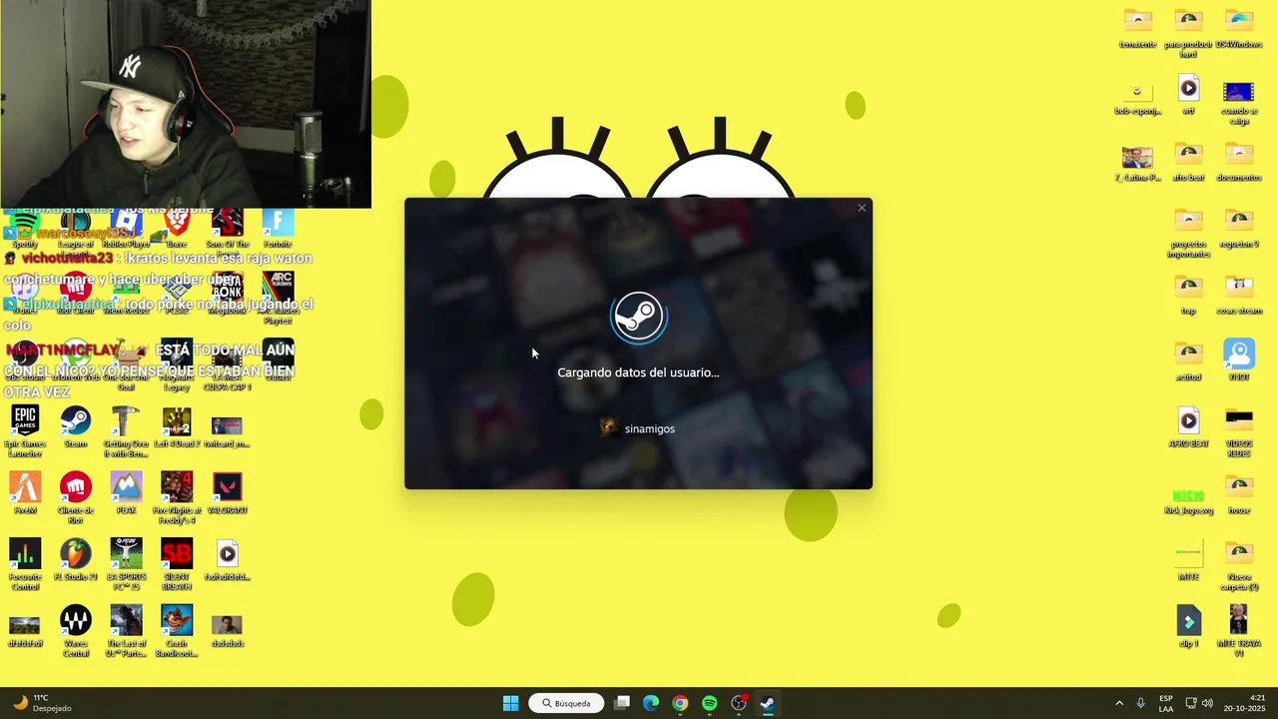This screenshot has width=1278, height=719.
Task: Launch The Last of Us Part shortcut
Action: click(x=126, y=631)
